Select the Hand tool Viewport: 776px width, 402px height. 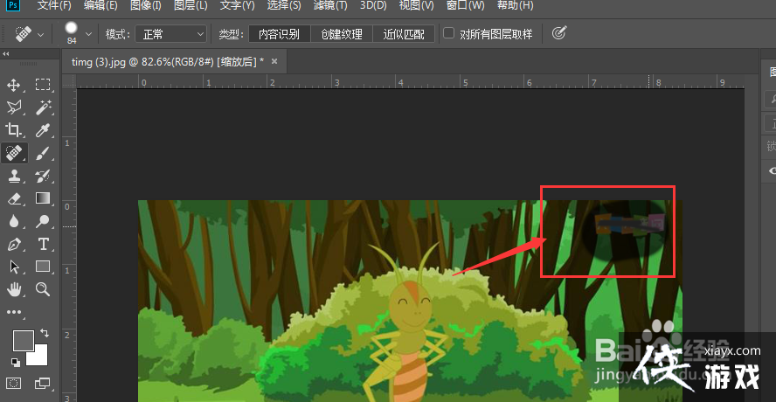pos(14,289)
